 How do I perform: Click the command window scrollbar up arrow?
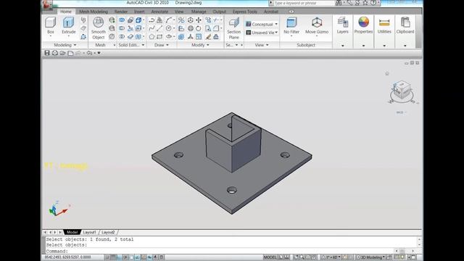419,239
